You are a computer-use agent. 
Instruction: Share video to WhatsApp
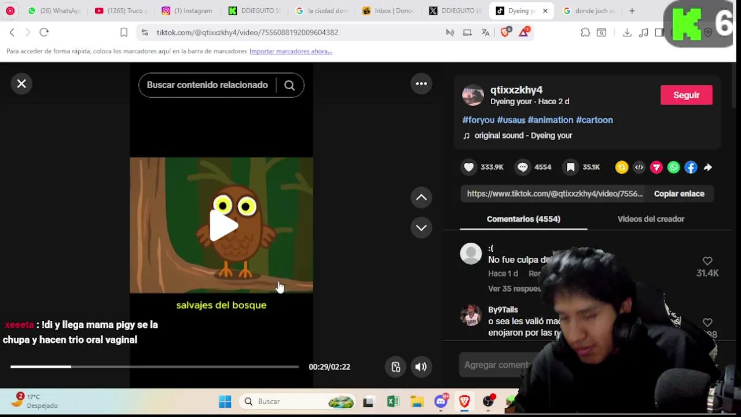click(x=674, y=167)
